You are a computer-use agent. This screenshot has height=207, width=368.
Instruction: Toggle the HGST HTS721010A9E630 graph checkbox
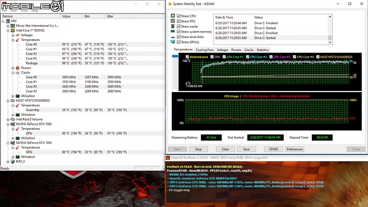(x=318, y=57)
